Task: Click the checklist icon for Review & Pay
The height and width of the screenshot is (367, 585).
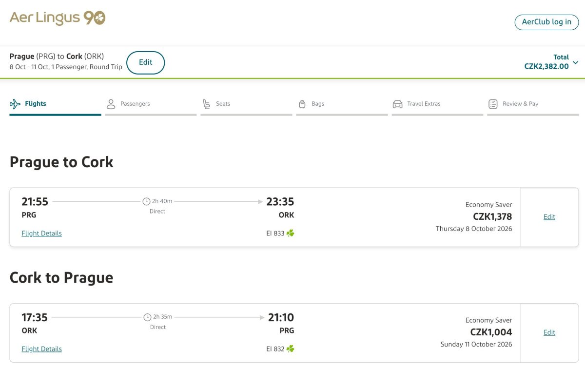Action: [x=493, y=104]
